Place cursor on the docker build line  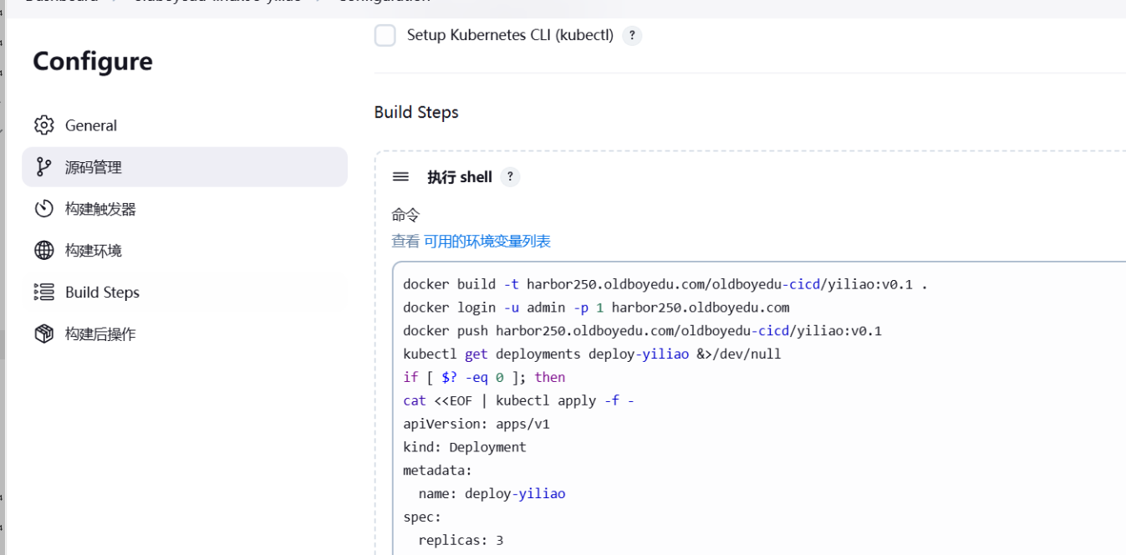point(665,284)
